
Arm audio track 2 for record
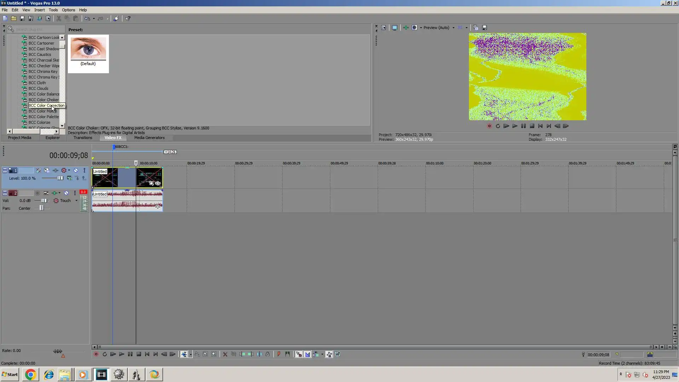point(37,193)
